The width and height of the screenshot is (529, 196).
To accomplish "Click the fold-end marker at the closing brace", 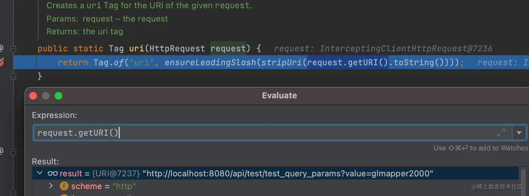I will click(13, 76).
